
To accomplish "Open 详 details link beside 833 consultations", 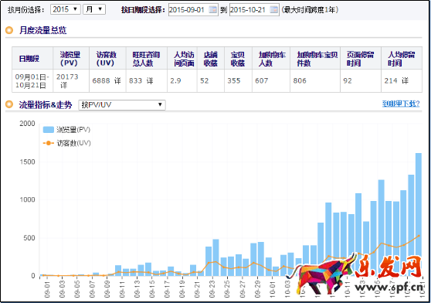I will point(150,80).
